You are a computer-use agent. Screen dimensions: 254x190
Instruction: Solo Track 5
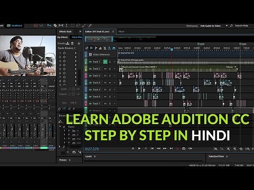click(110, 90)
